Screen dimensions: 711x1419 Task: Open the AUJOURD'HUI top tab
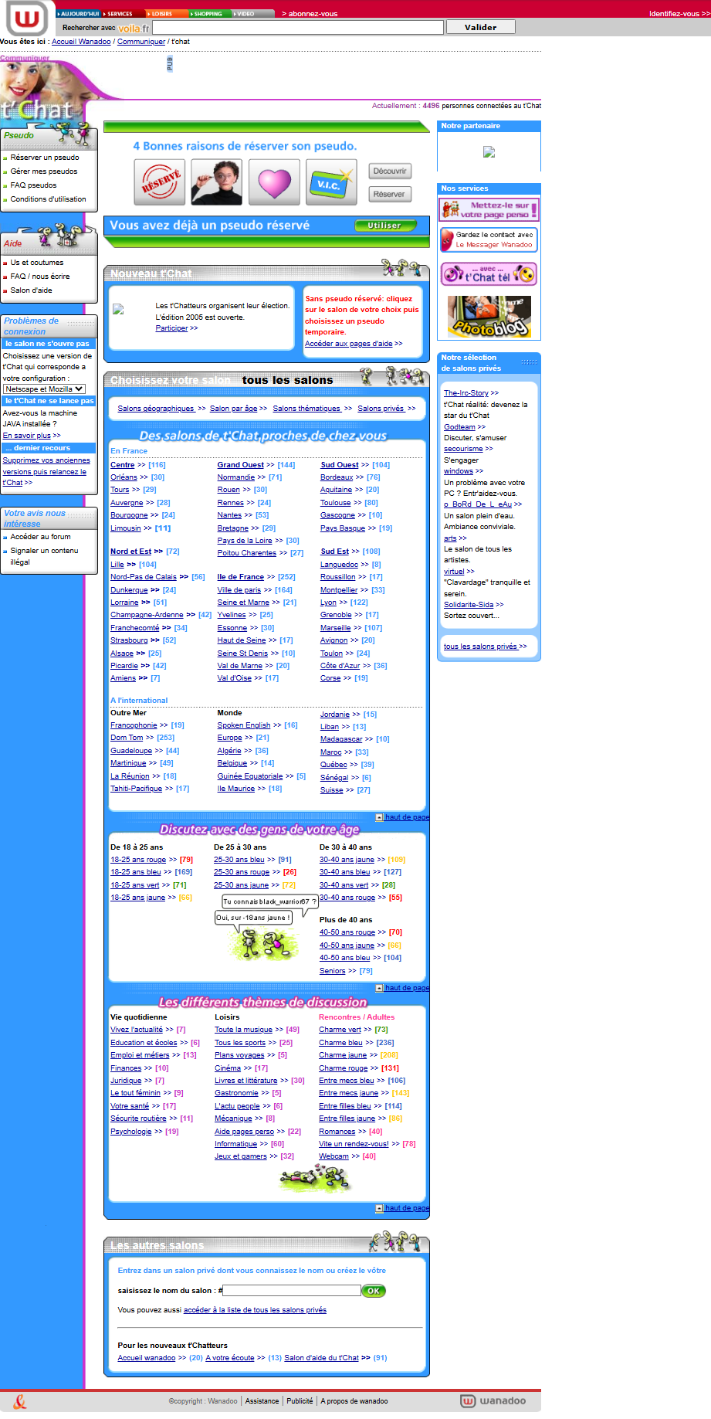click(78, 14)
